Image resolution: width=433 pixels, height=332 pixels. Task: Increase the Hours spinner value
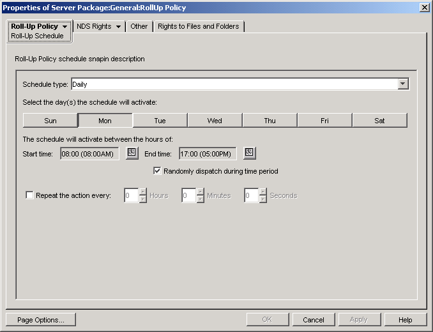point(143,192)
